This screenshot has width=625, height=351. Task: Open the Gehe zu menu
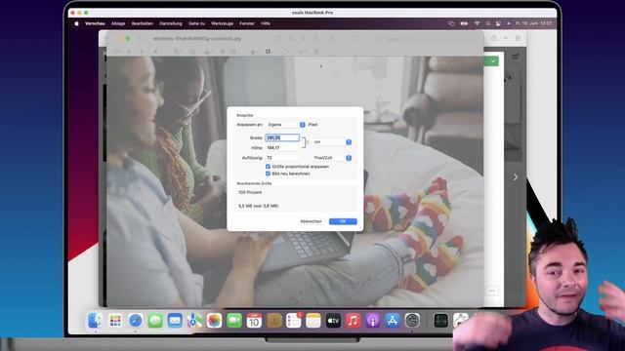(x=196, y=23)
